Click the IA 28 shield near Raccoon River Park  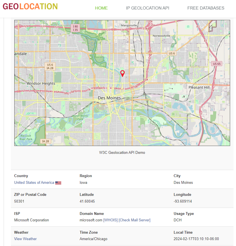(45, 141)
